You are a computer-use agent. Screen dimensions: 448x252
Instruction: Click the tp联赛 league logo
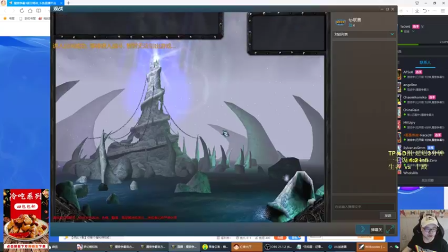(x=340, y=22)
